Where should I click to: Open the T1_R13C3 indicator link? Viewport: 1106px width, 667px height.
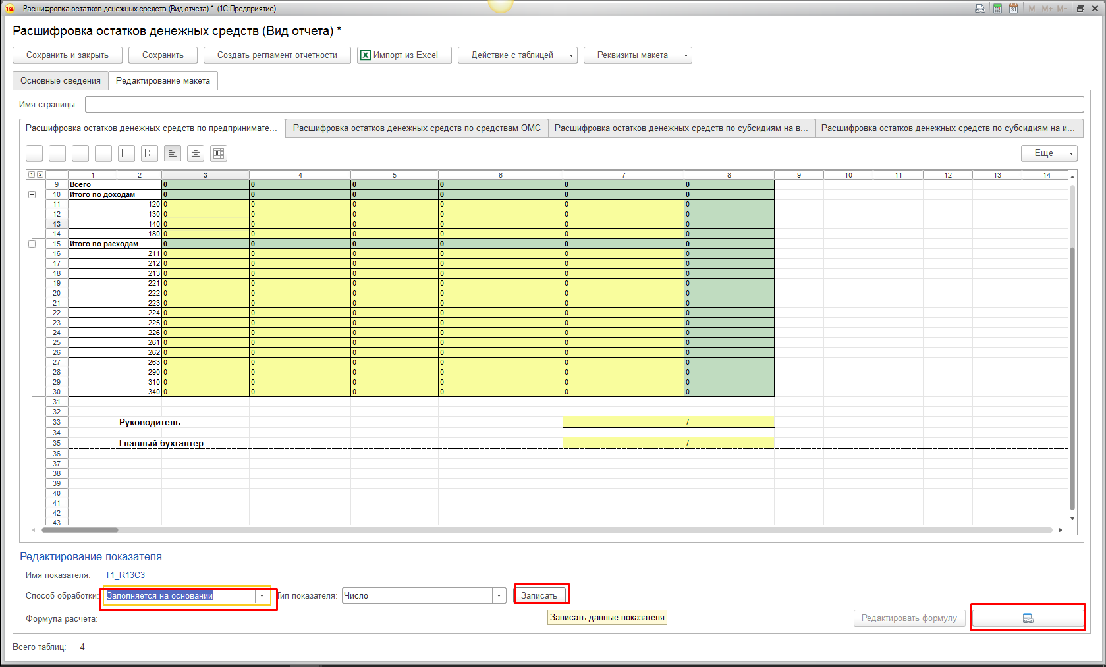coord(125,575)
